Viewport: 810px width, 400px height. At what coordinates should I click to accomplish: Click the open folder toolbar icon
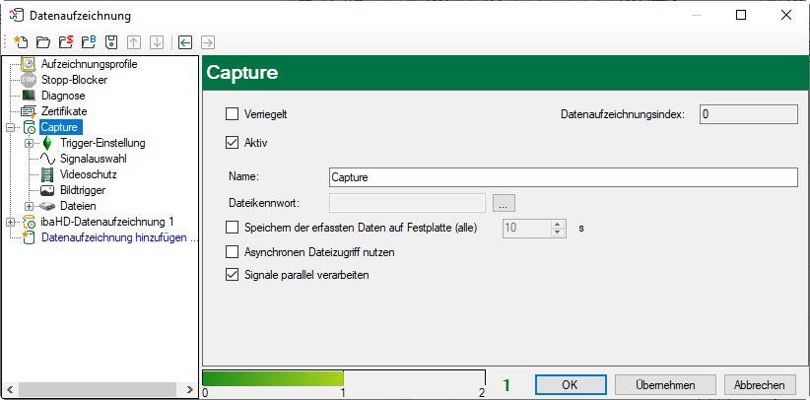coord(42,42)
